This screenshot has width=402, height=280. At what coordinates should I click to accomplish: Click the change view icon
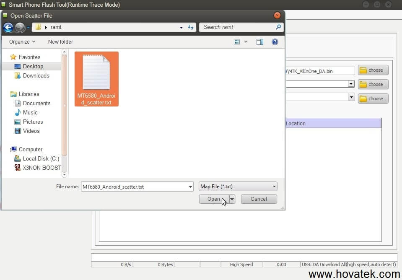point(237,42)
